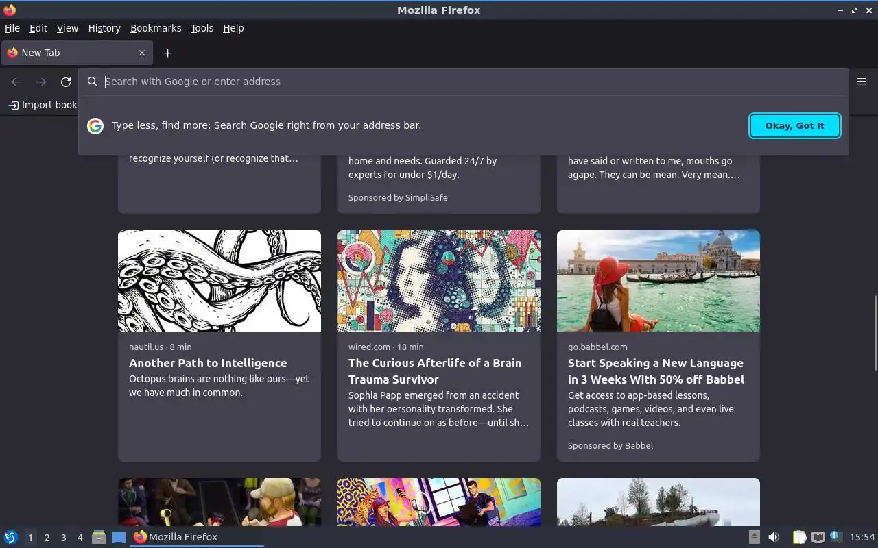Switch to workspace 3
Image resolution: width=878 pixels, height=548 pixels.
63,538
